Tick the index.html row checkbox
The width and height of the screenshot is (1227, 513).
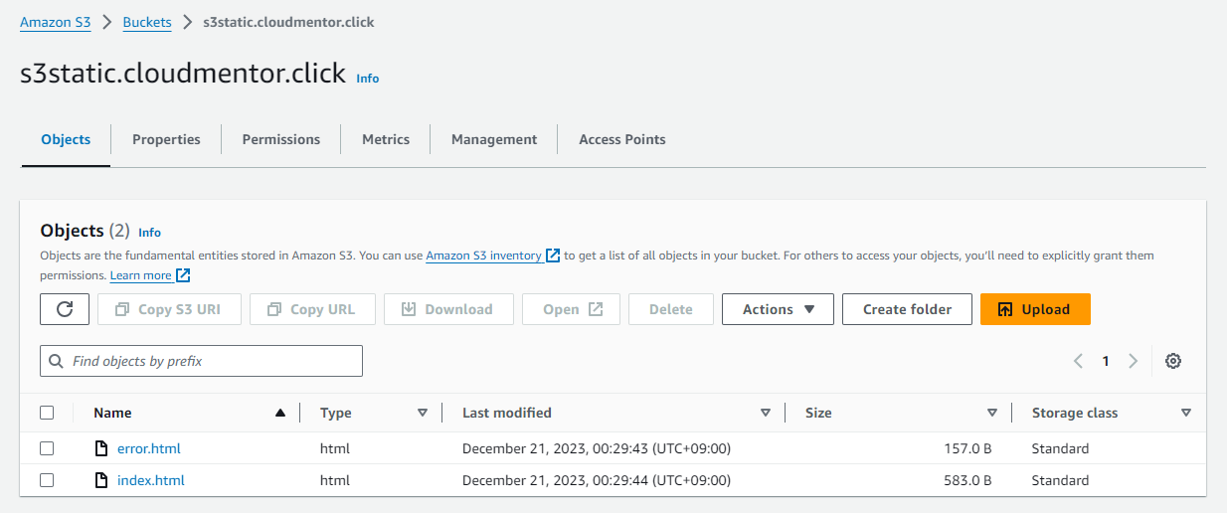point(47,480)
